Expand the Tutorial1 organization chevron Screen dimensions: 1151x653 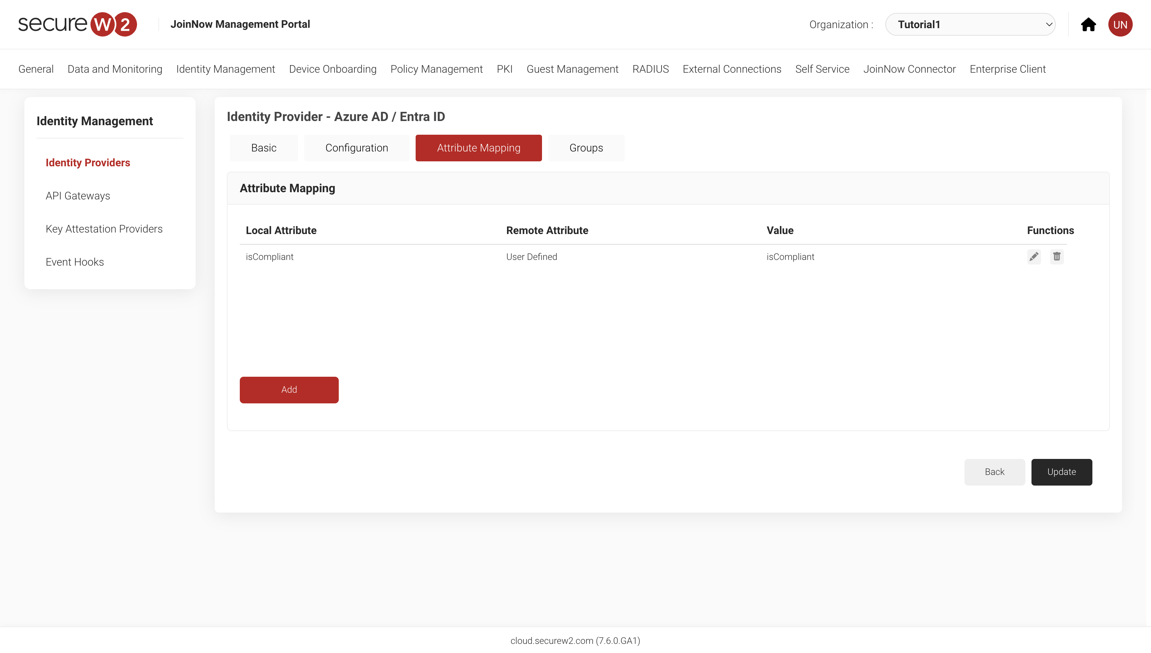click(x=1049, y=24)
